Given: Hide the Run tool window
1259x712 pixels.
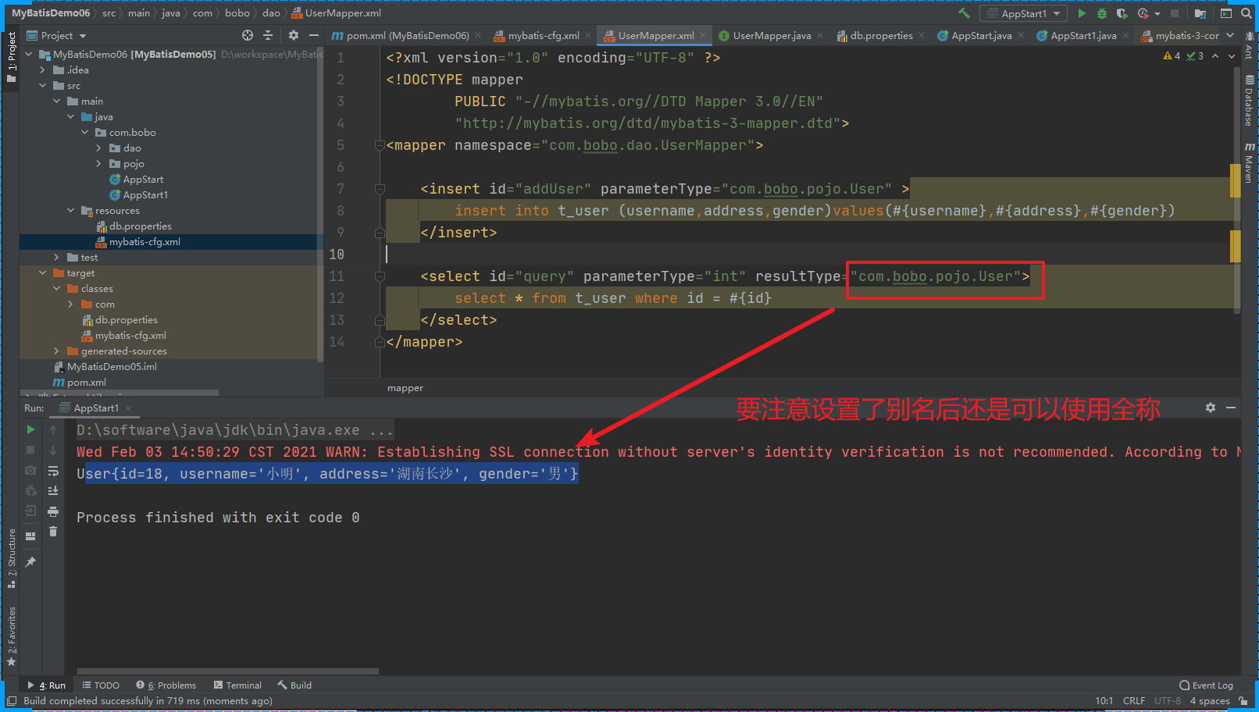Looking at the screenshot, I should [x=1231, y=408].
